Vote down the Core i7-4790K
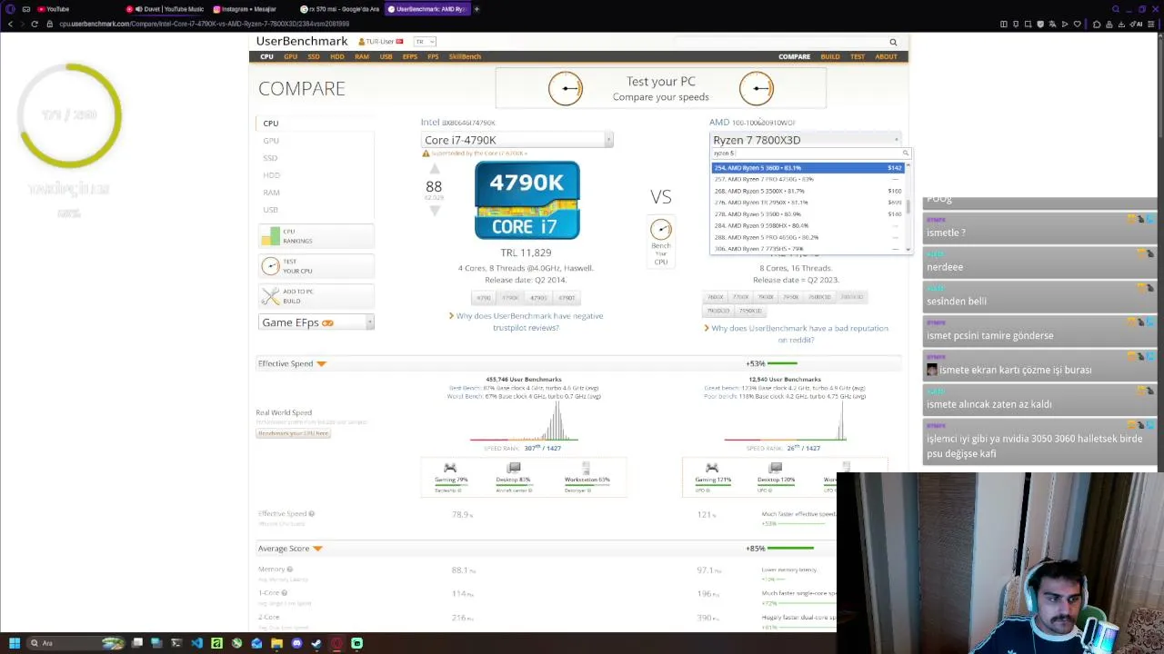The image size is (1164, 654). [x=434, y=210]
